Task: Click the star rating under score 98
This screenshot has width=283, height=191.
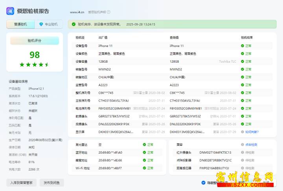Action: [35, 64]
